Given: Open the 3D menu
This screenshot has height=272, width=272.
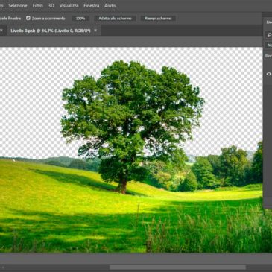Looking at the screenshot, I should (51, 5).
